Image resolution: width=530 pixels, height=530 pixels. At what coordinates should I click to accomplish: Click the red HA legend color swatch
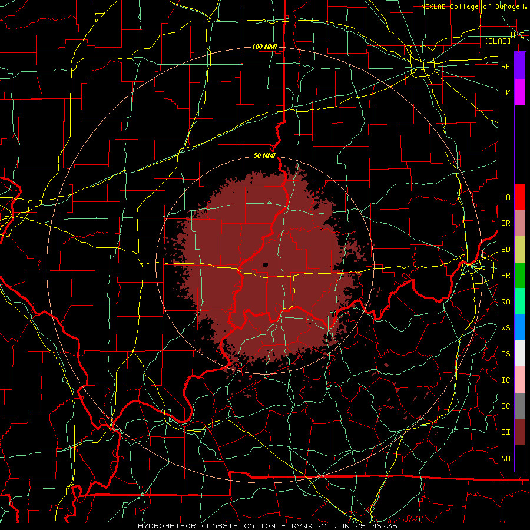[x=520, y=197]
